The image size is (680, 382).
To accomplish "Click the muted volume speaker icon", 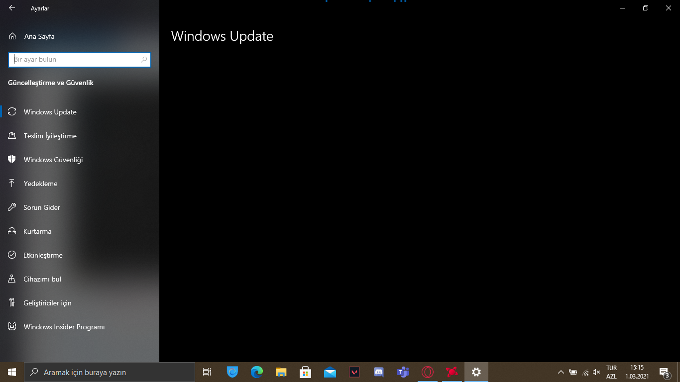I will [x=597, y=372].
